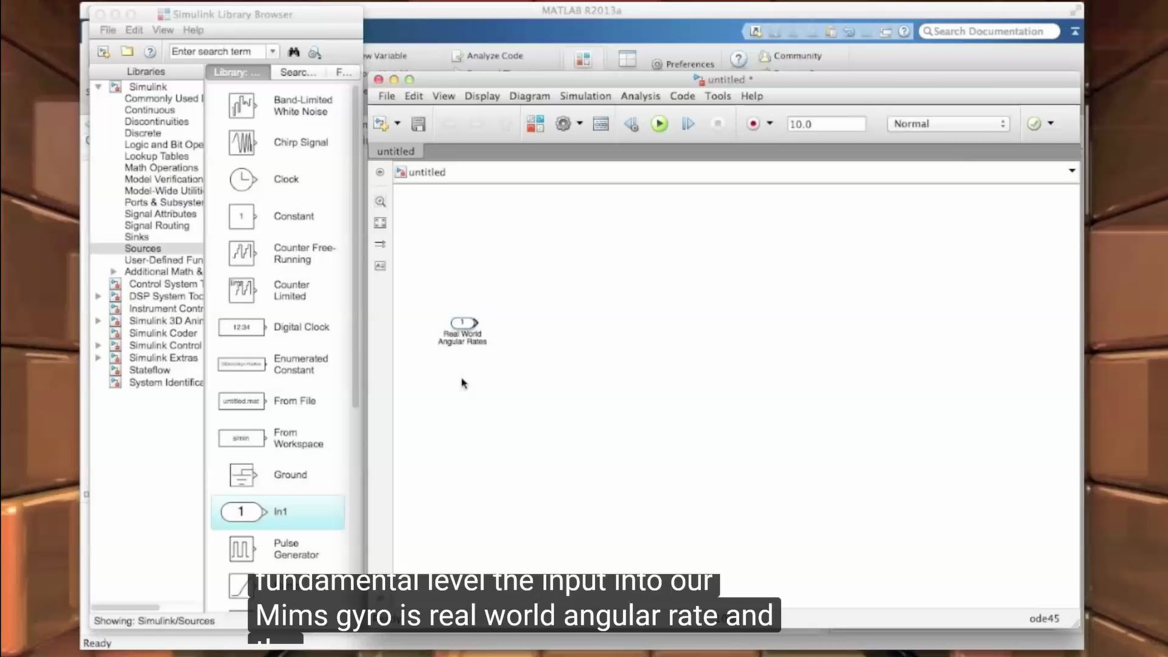Screen dimensions: 1168x657
Task: Select the Ground block icon
Action: [242, 474]
